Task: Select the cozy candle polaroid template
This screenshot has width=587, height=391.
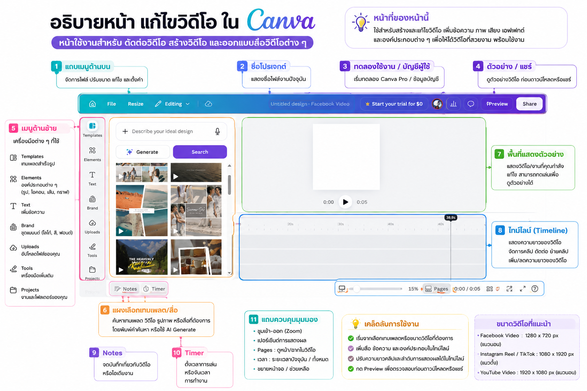Action: tap(196, 257)
